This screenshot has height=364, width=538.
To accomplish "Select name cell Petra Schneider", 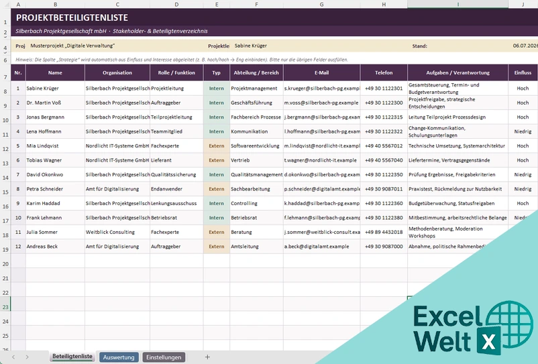I will 55,189.
